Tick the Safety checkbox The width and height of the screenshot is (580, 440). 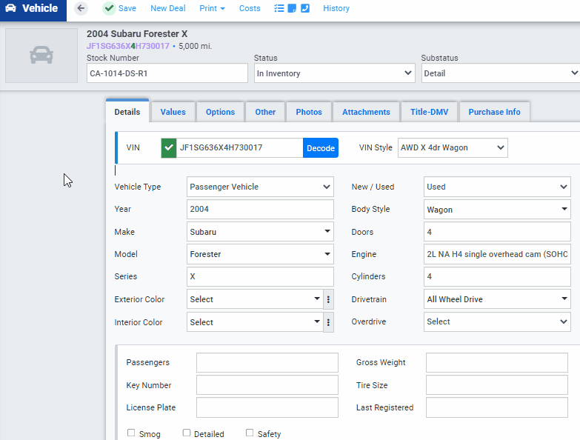[250, 433]
